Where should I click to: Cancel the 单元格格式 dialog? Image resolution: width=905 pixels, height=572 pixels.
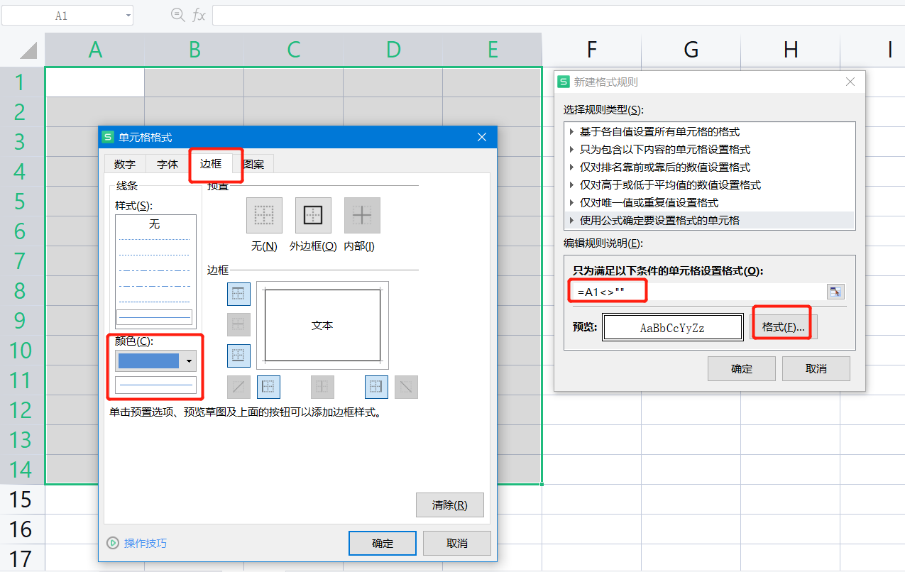457,543
